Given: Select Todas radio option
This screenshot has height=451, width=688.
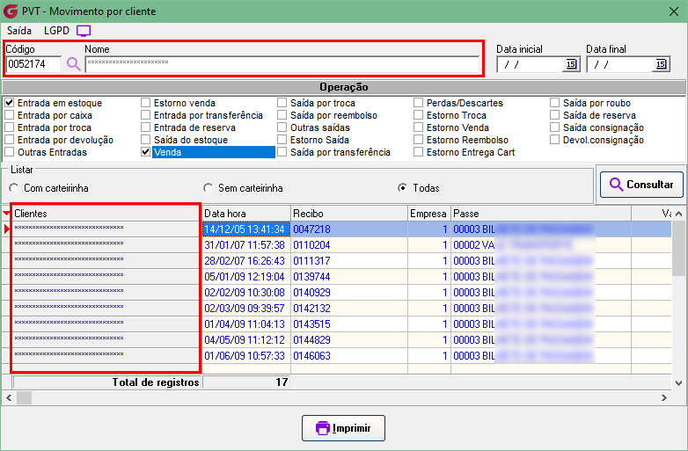Looking at the screenshot, I should click(402, 188).
